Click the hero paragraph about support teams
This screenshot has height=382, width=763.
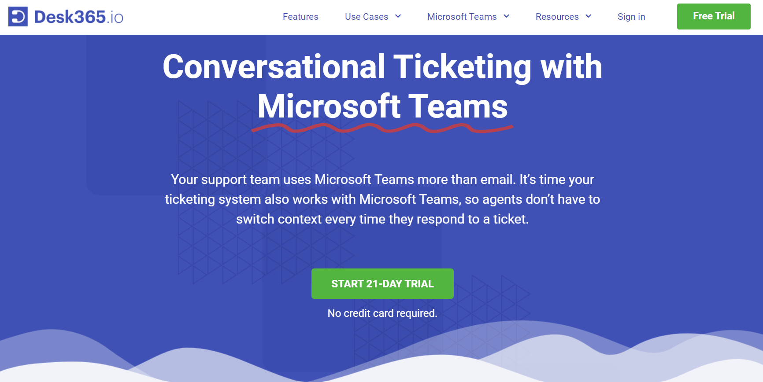382,199
